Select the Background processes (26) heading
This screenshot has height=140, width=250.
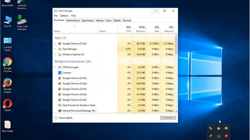click(73, 61)
